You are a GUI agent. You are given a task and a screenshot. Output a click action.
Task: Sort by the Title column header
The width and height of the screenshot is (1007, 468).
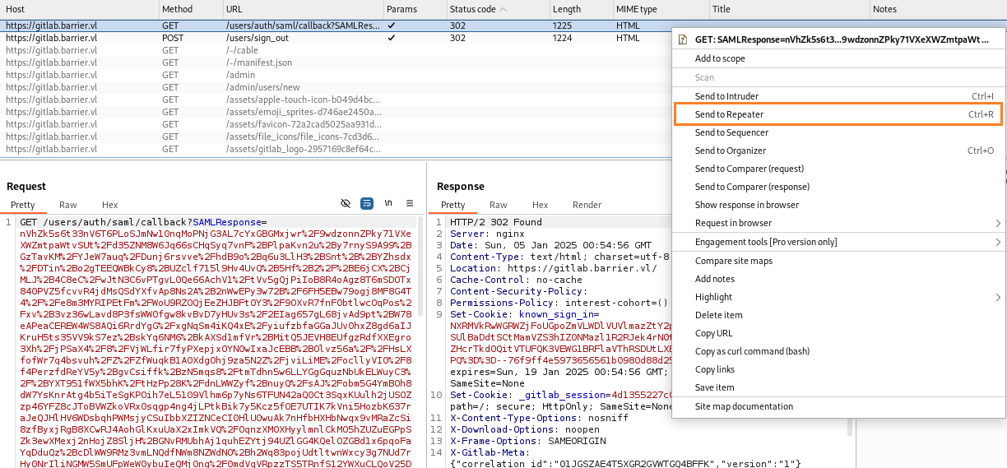[789, 9]
